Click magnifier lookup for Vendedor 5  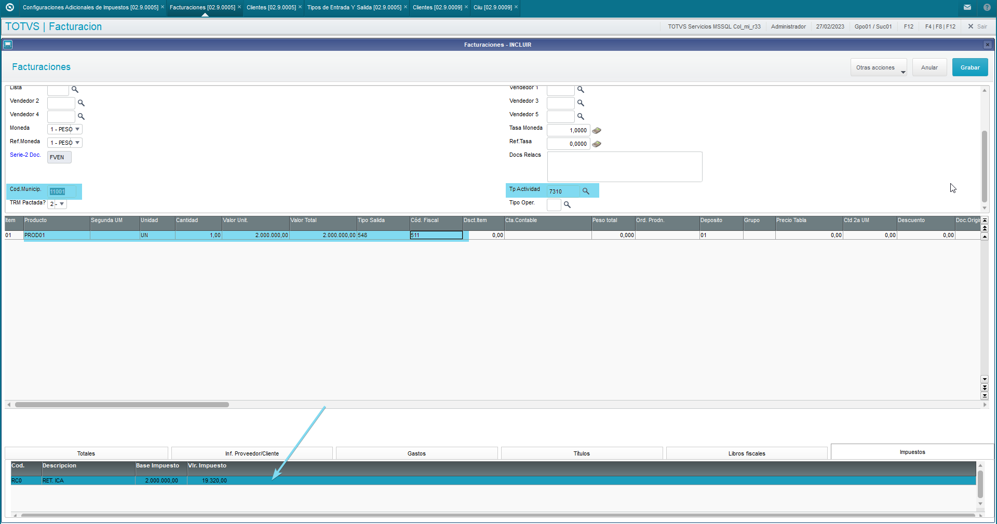click(581, 116)
